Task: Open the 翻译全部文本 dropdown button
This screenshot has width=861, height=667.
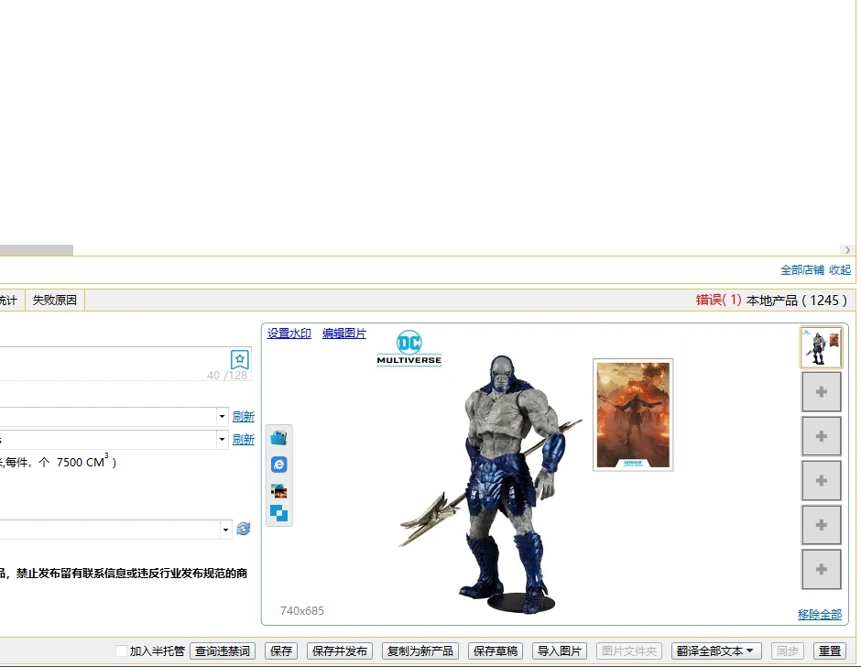Action: [x=716, y=651]
